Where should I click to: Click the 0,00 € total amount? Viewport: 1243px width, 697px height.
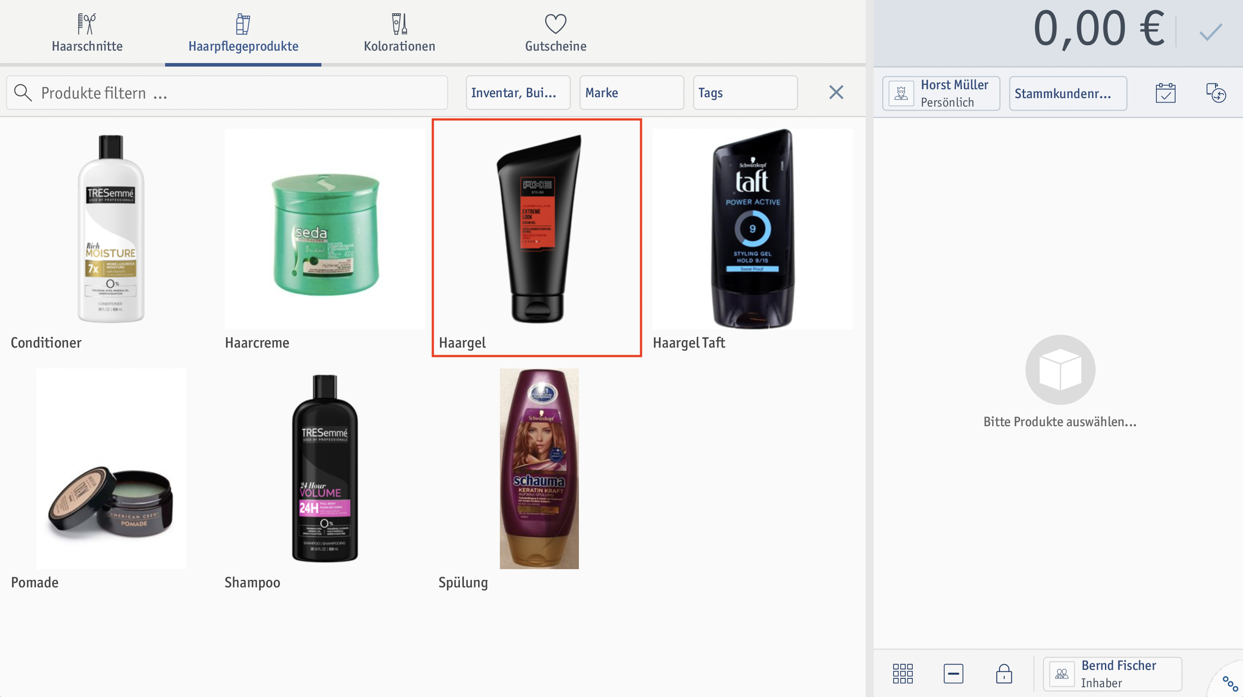[1098, 29]
